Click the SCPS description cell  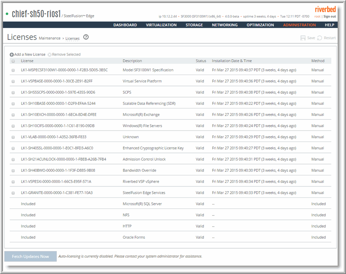(x=127, y=92)
